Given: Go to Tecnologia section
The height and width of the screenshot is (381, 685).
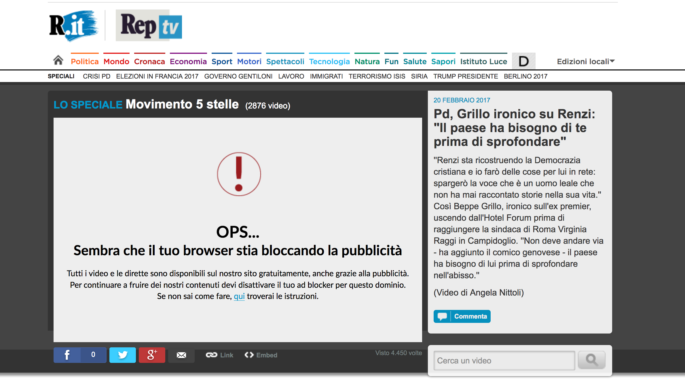Looking at the screenshot, I should click(x=329, y=61).
